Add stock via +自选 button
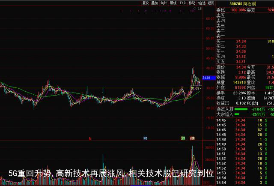 click(x=202, y=3)
